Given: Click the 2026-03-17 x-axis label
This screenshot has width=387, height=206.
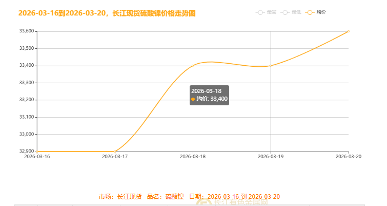Looking at the screenshot, I should click(115, 157).
